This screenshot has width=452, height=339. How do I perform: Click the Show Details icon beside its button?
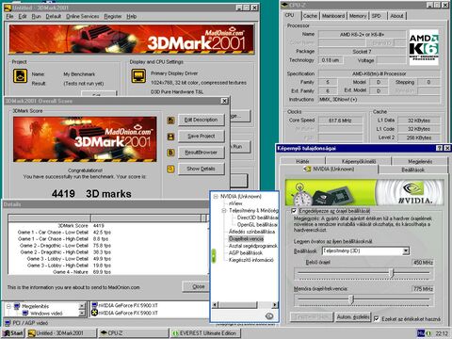(x=170, y=169)
